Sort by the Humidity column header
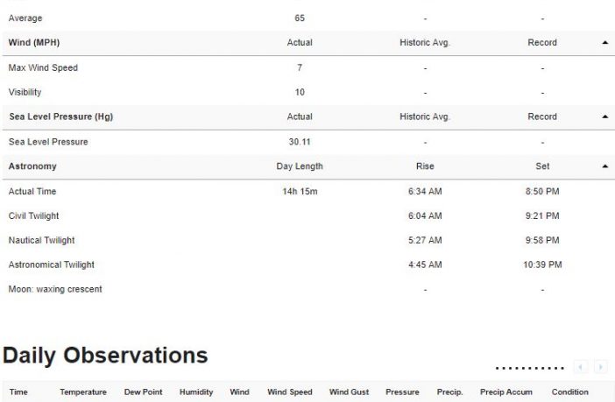Viewport: 615px width, 402px height. point(196,391)
